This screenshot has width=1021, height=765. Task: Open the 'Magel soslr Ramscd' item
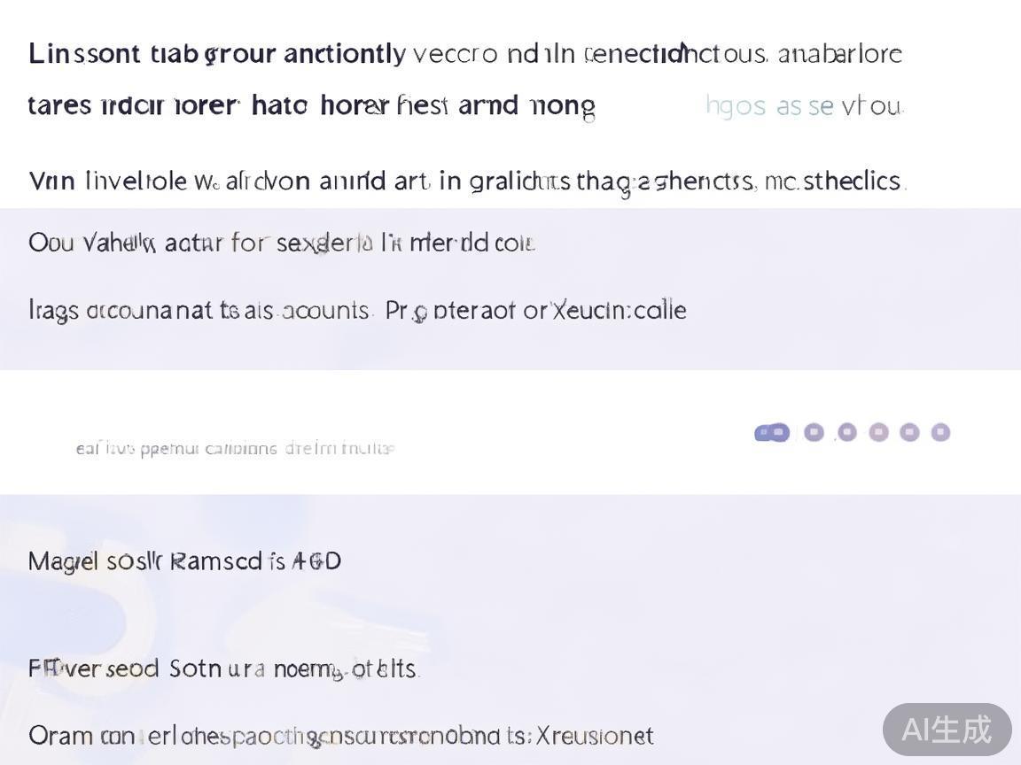184,561
